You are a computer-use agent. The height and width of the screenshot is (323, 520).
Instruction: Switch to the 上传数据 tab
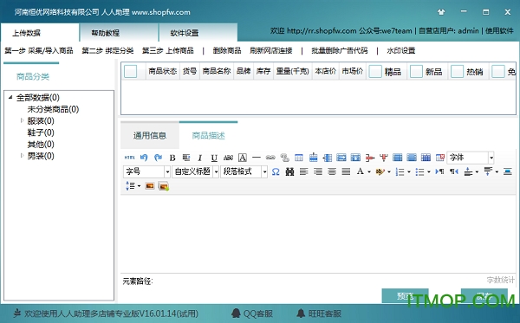(x=40, y=33)
